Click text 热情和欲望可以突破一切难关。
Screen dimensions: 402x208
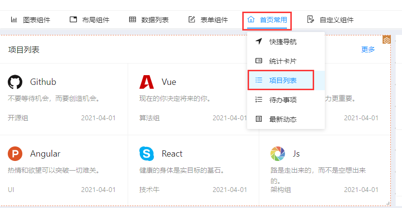pyautogui.click(x=53, y=170)
